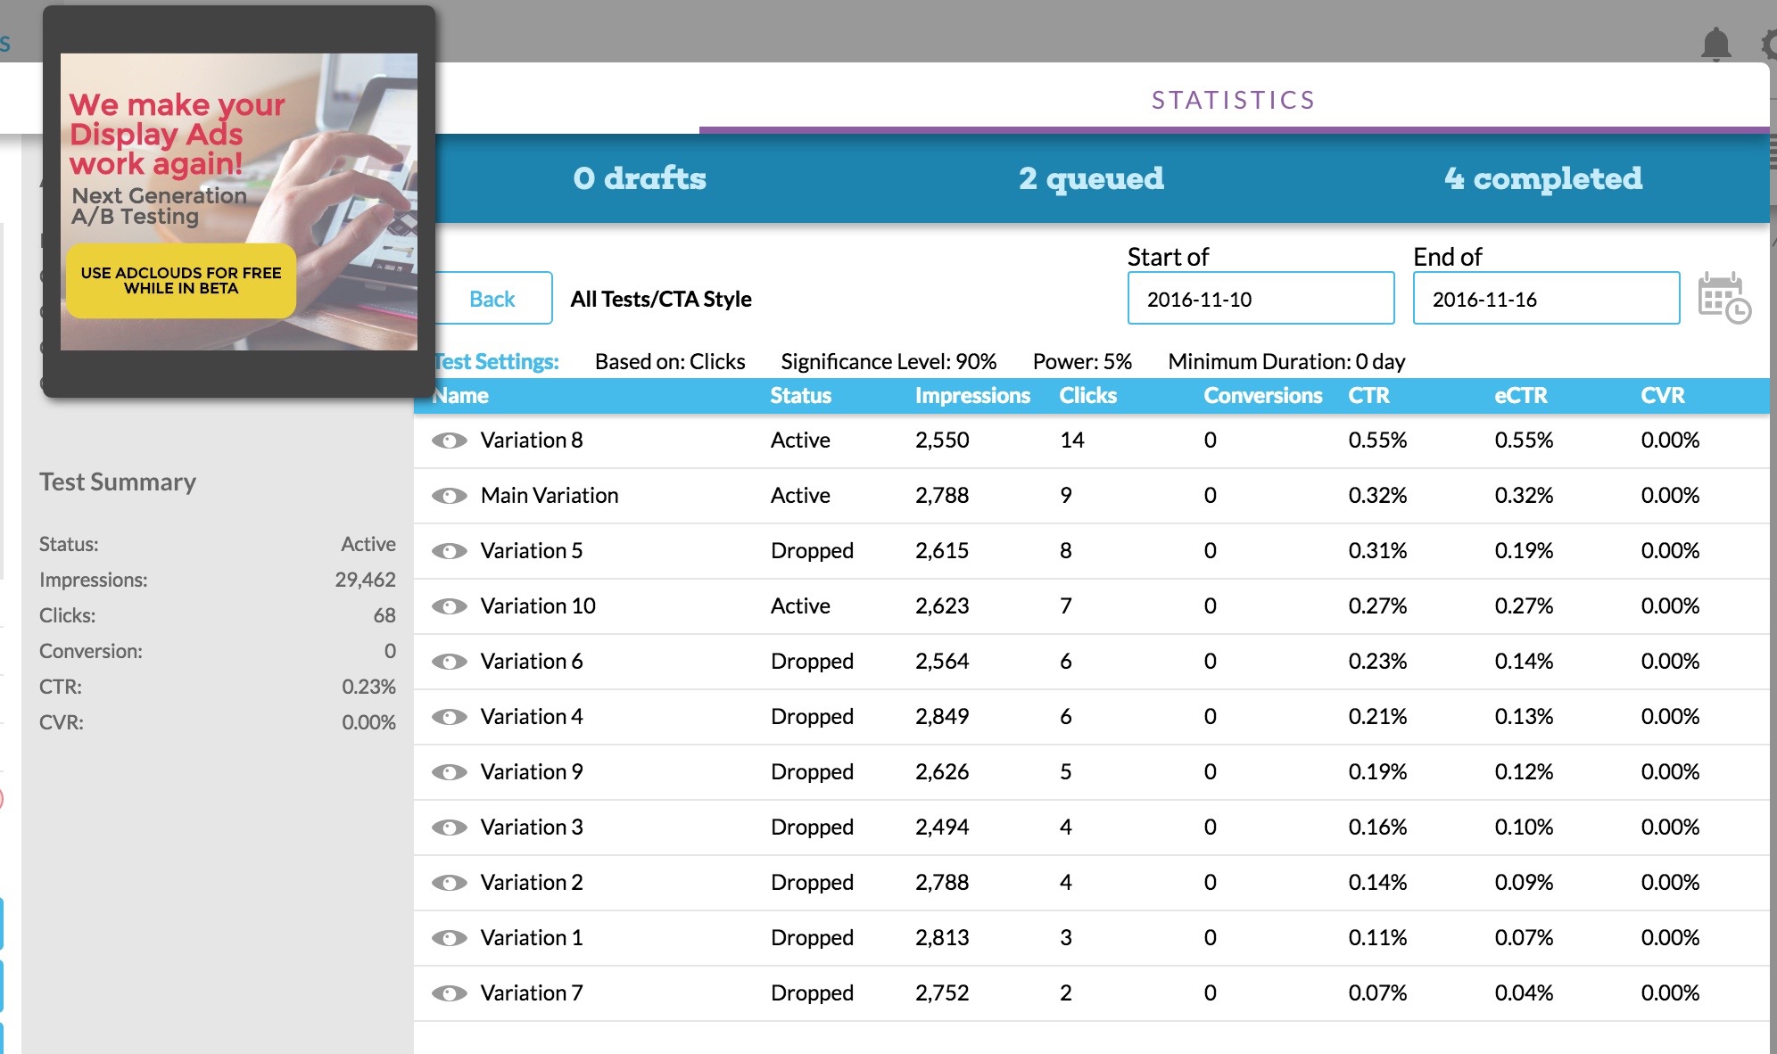Screen dimensions: 1777x1054
Task: Click Variation 2 eCTR value 0.09%
Action: click(x=1524, y=883)
